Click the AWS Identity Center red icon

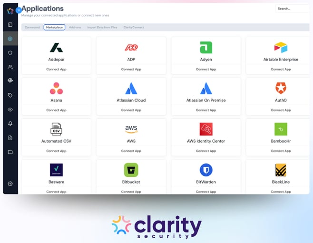pyautogui.click(x=206, y=129)
